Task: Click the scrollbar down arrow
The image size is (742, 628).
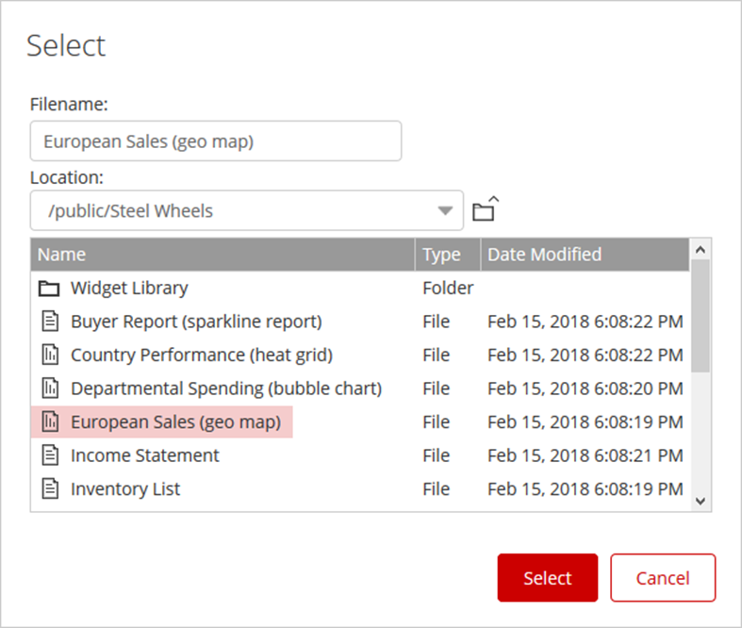Action: [700, 501]
